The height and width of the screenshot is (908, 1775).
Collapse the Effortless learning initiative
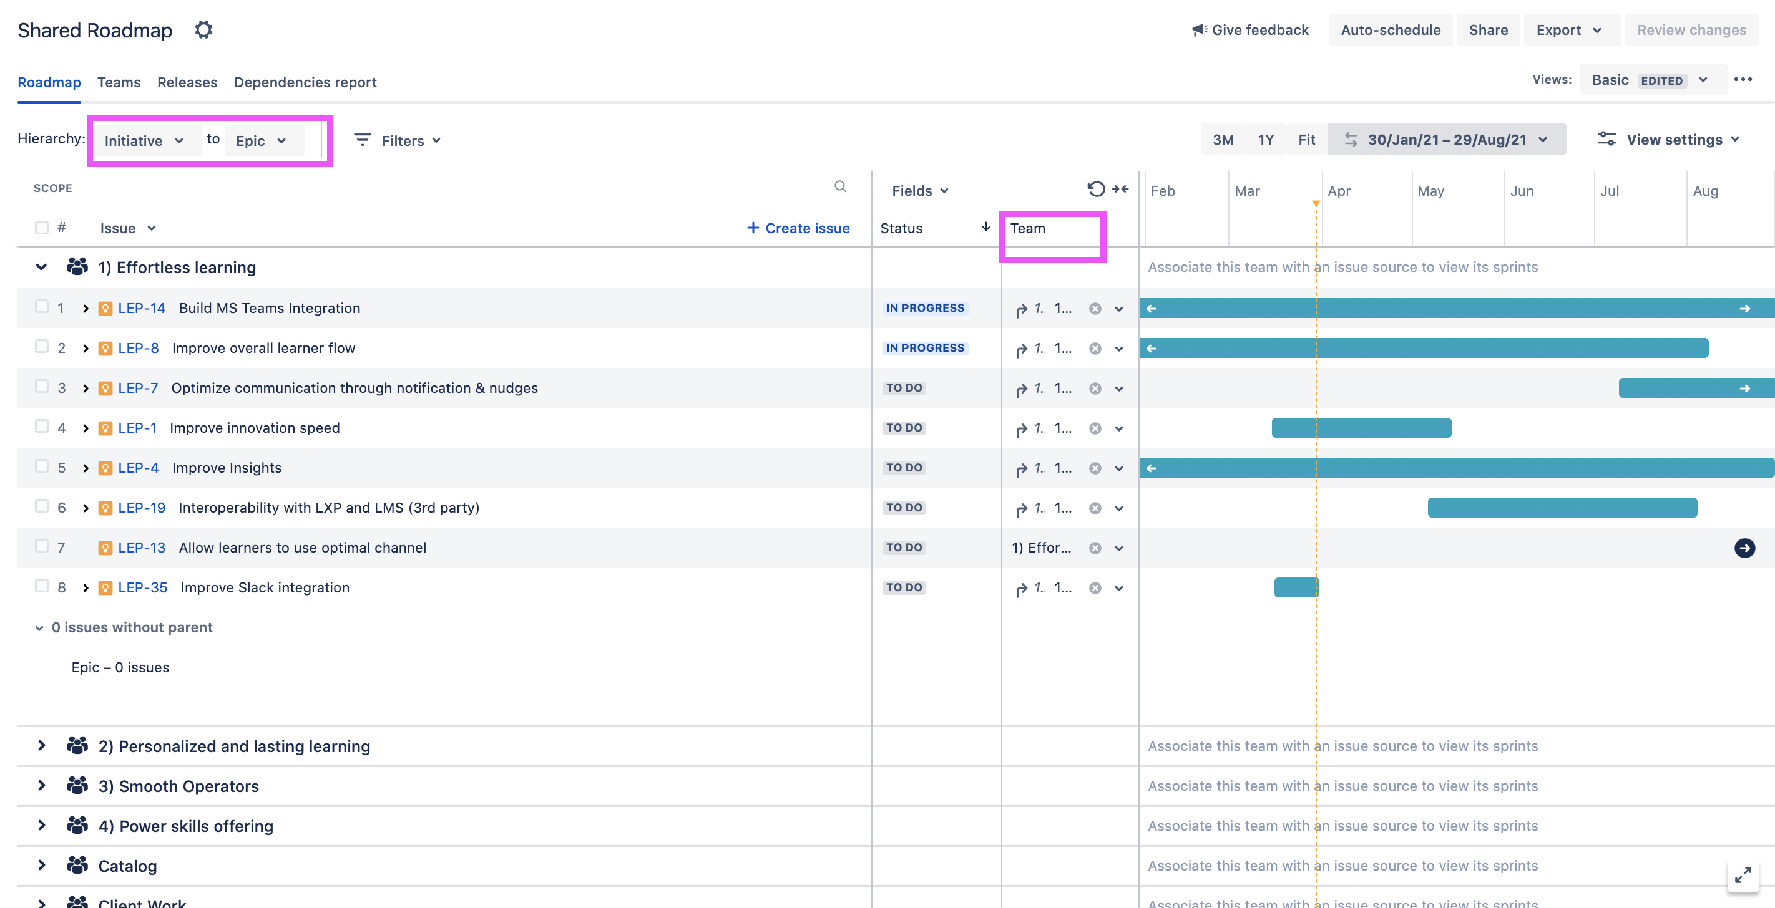(41, 267)
